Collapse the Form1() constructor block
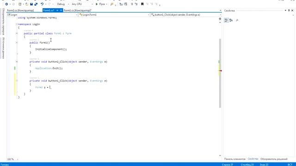 pos(17,42)
